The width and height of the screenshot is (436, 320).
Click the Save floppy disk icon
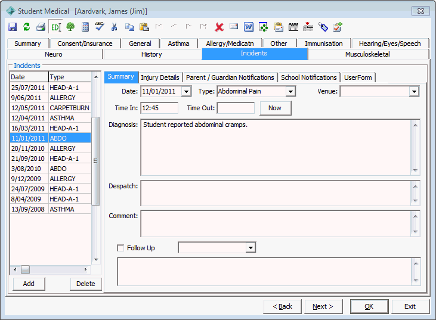13,27
